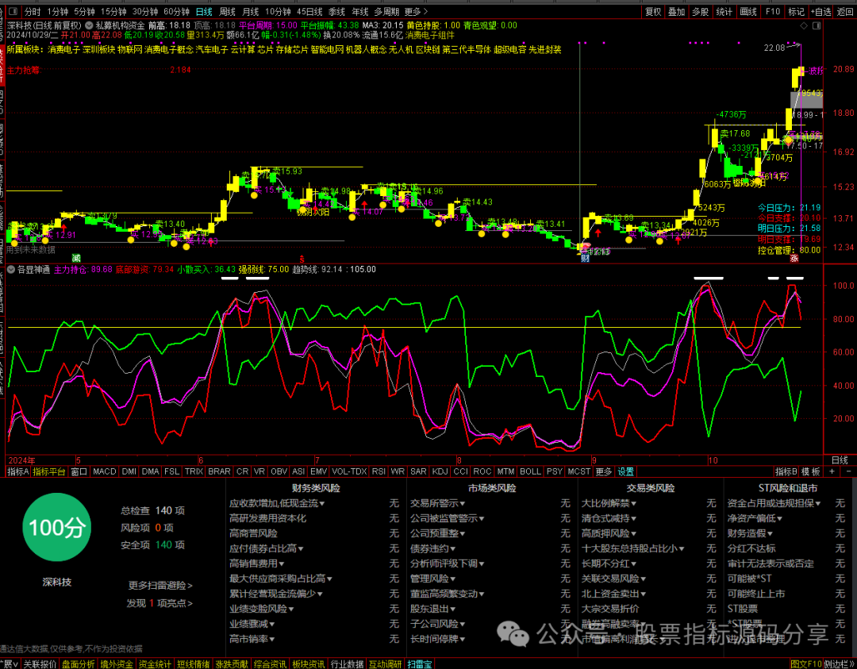Select the VOL-TDX indicator
Image resolution: width=857 pixels, height=669 pixels.
coord(350,471)
